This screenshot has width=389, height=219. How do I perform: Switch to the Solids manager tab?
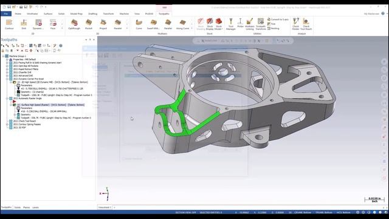coord(18,207)
